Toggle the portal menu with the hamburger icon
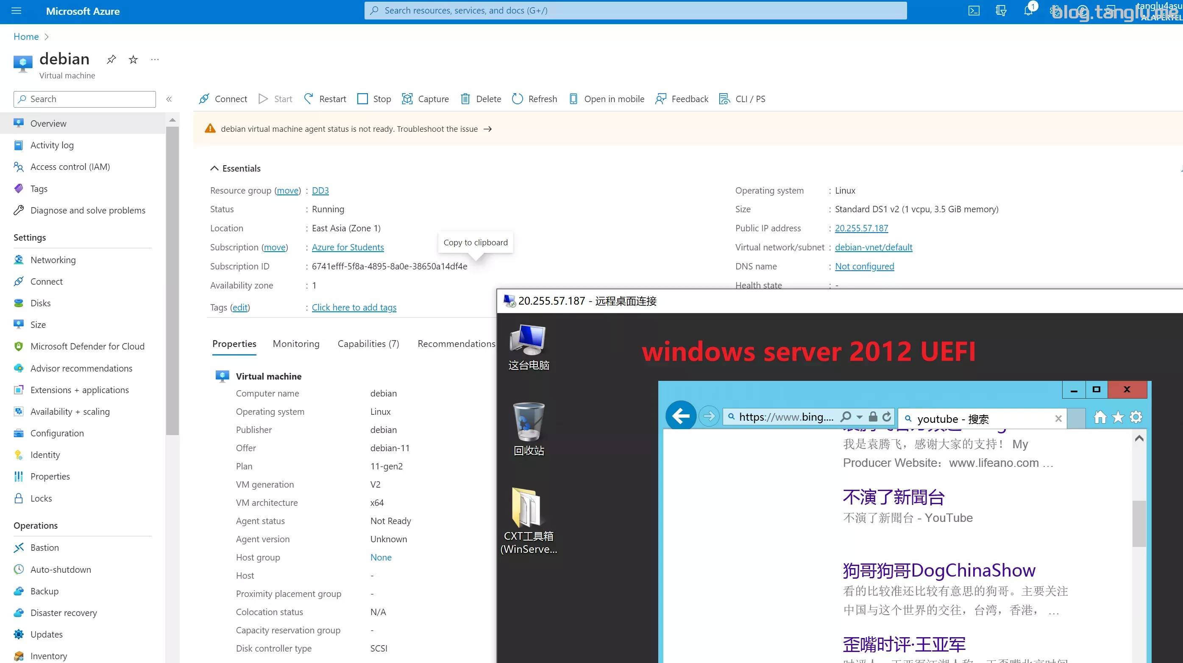The image size is (1183, 663). coord(16,11)
